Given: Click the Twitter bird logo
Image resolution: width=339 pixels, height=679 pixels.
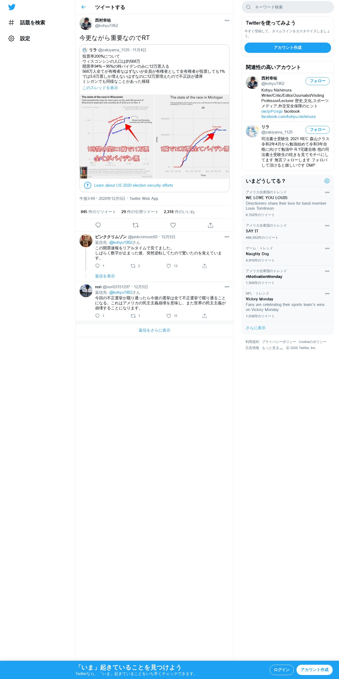Looking at the screenshot, I should point(12,7).
